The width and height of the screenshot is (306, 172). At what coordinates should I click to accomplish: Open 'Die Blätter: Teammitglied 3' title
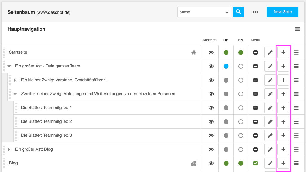[x=46, y=135]
